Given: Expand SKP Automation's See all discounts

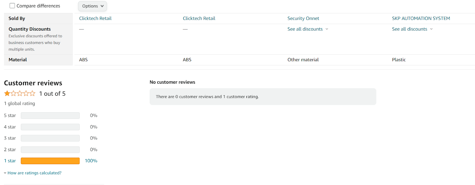Looking at the screenshot, I should [x=409, y=29].
